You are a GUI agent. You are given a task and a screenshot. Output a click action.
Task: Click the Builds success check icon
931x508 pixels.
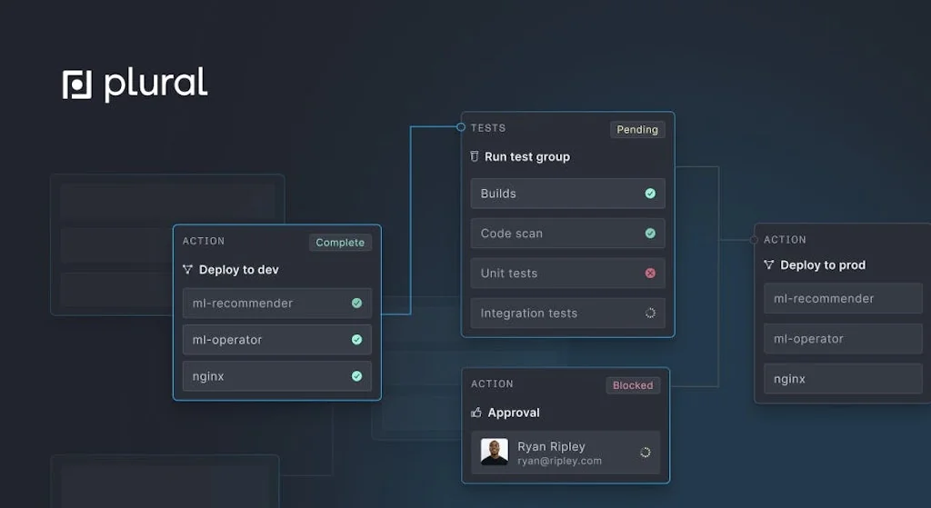pyautogui.click(x=650, y=194)
